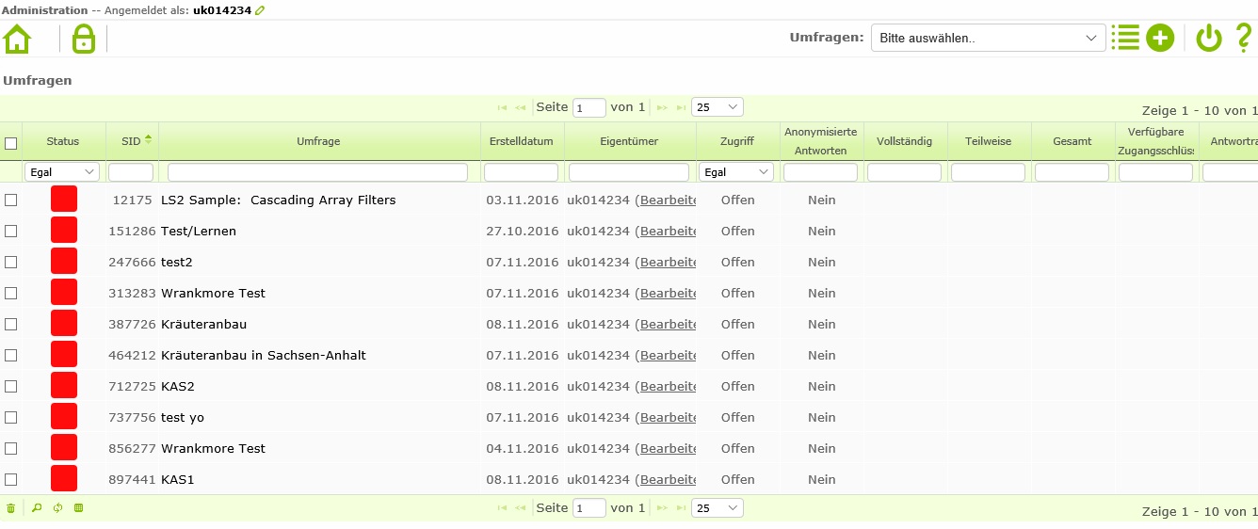Go to the administration home icon
This screenshot has height=529, width=1258.
[17, 39]
